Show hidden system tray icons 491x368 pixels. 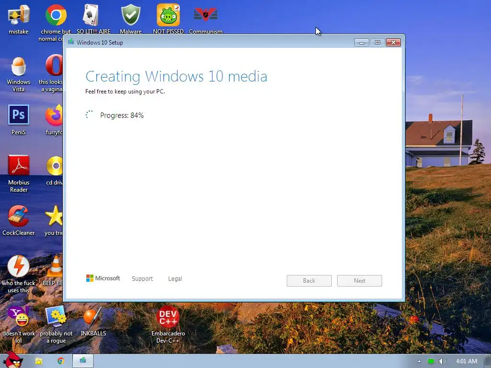pyautogui.click(x=419, y=361)
